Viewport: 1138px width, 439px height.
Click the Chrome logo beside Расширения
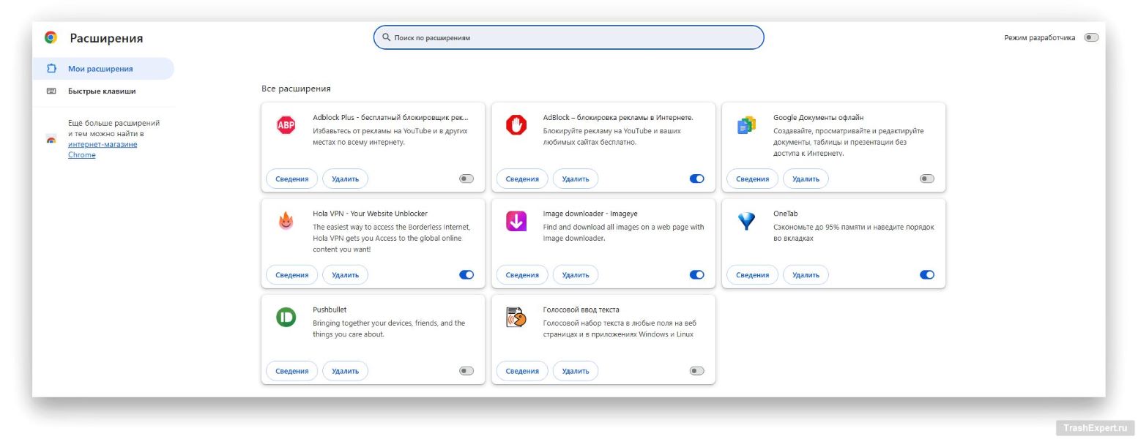tap(51, 38)
